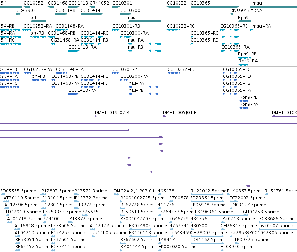
Task: Open transcript CG10252-RA
Action: [38, 26]
